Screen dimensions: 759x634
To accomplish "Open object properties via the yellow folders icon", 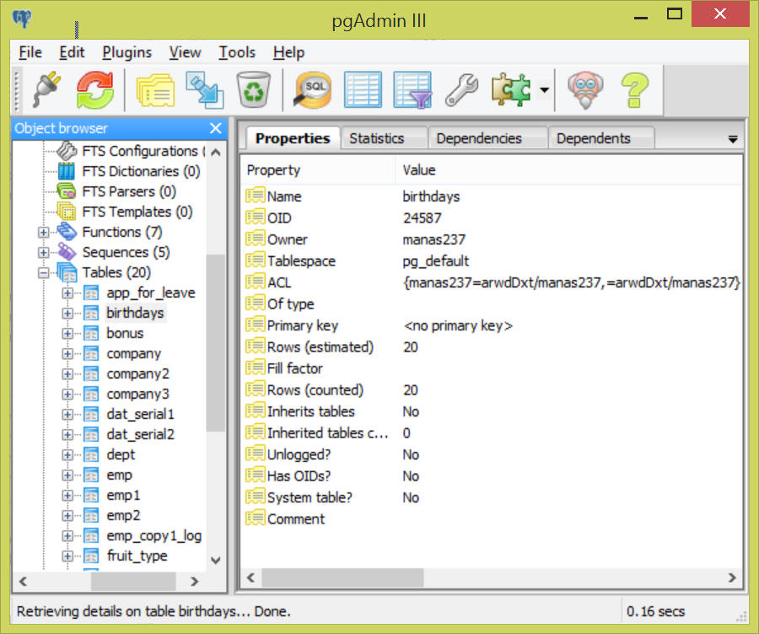I will click(155, 89).
